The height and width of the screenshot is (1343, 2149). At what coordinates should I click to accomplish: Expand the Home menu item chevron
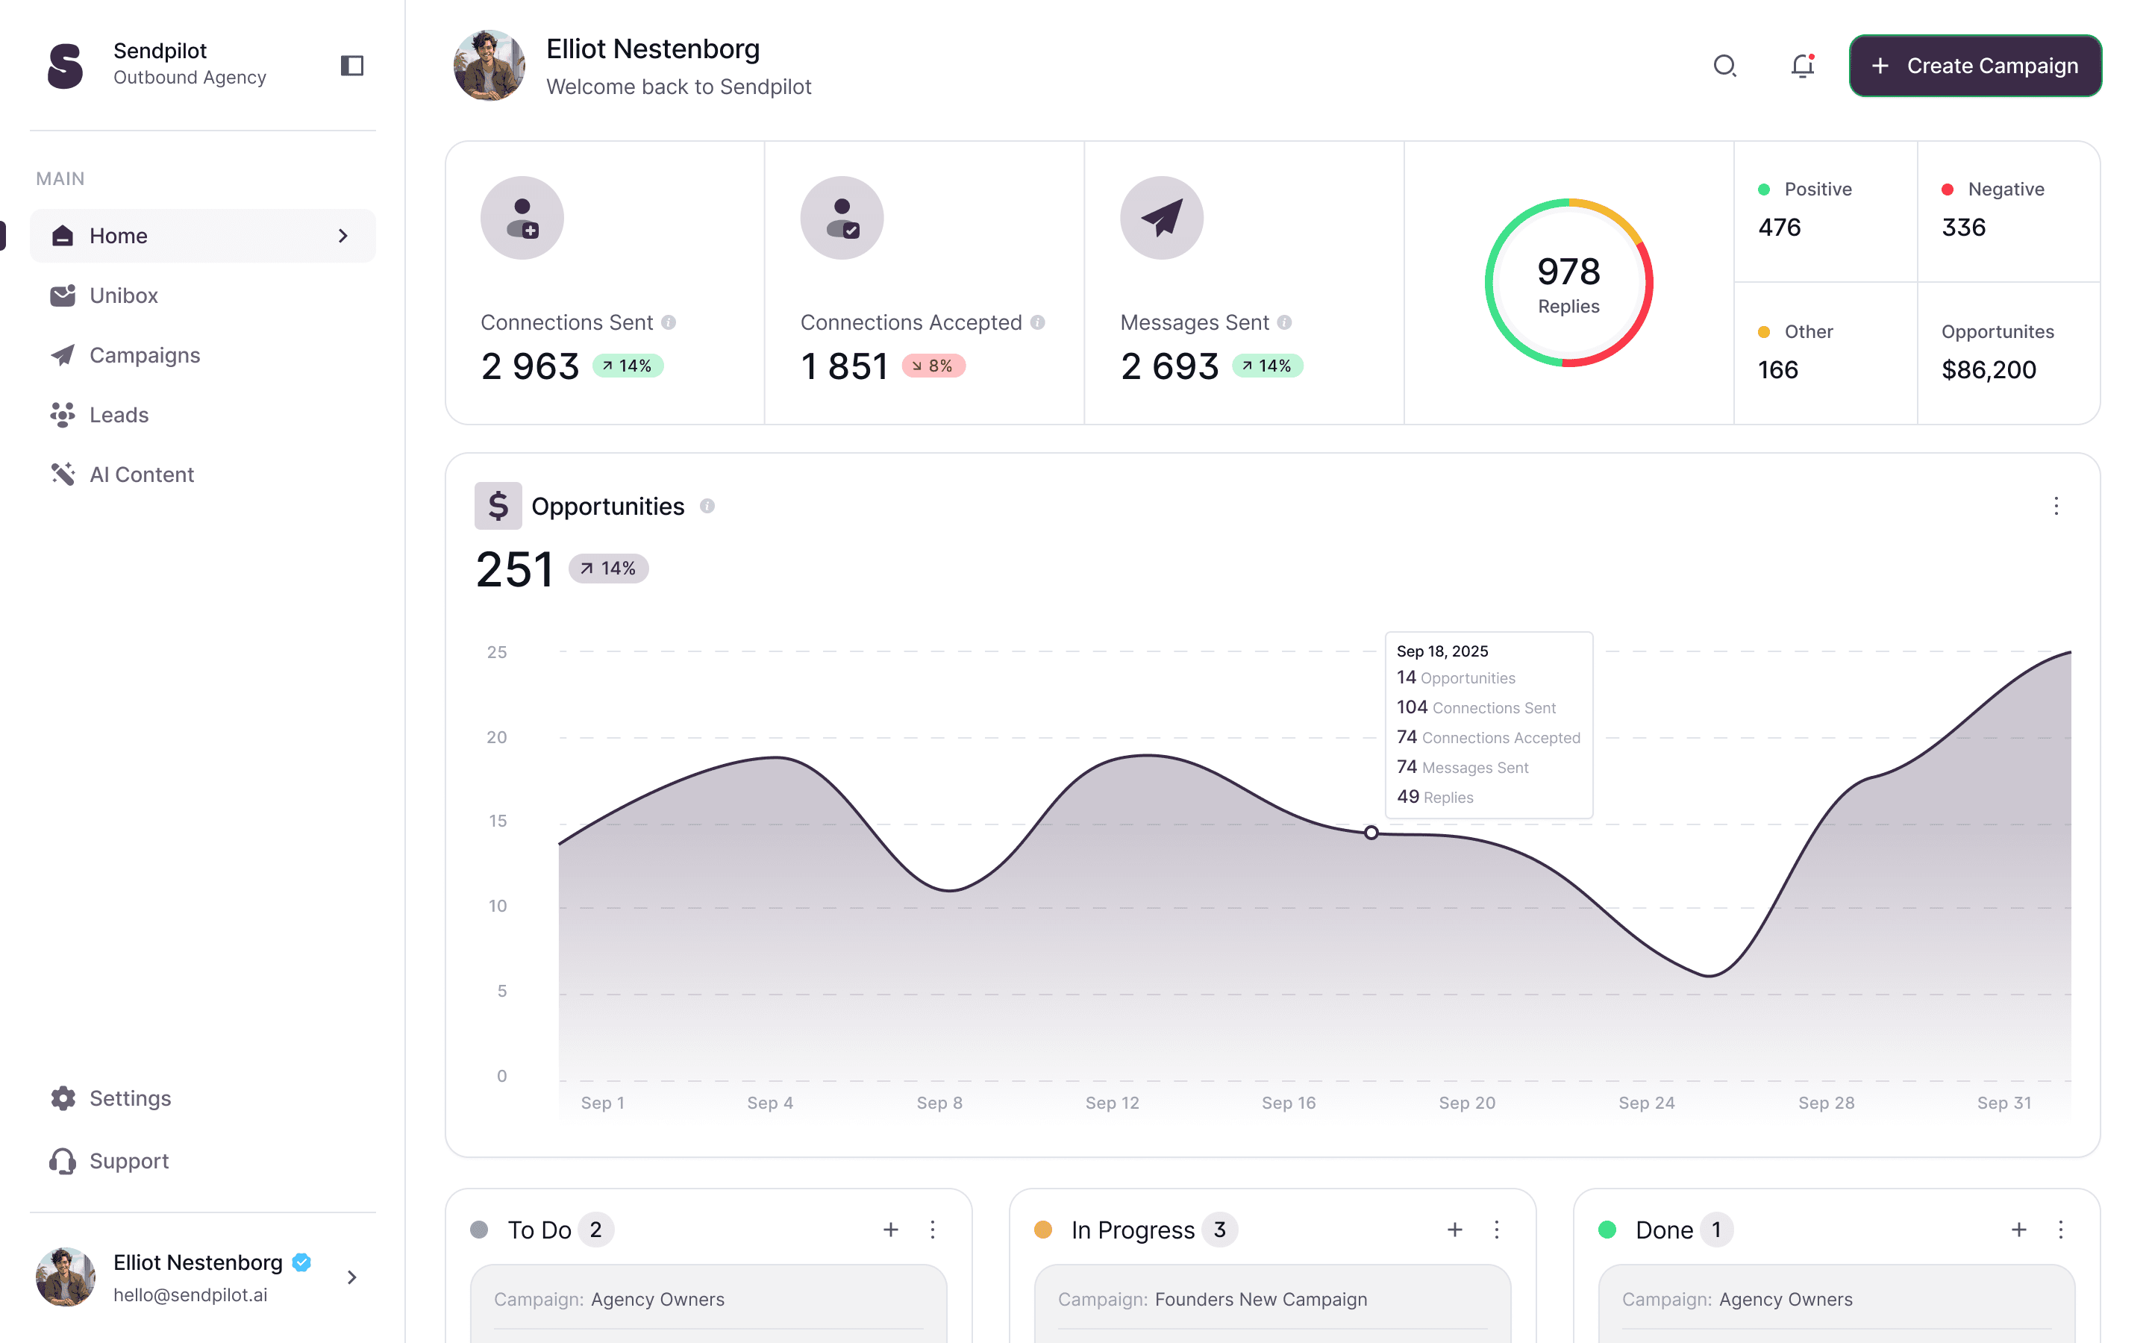tap(342, 235)
